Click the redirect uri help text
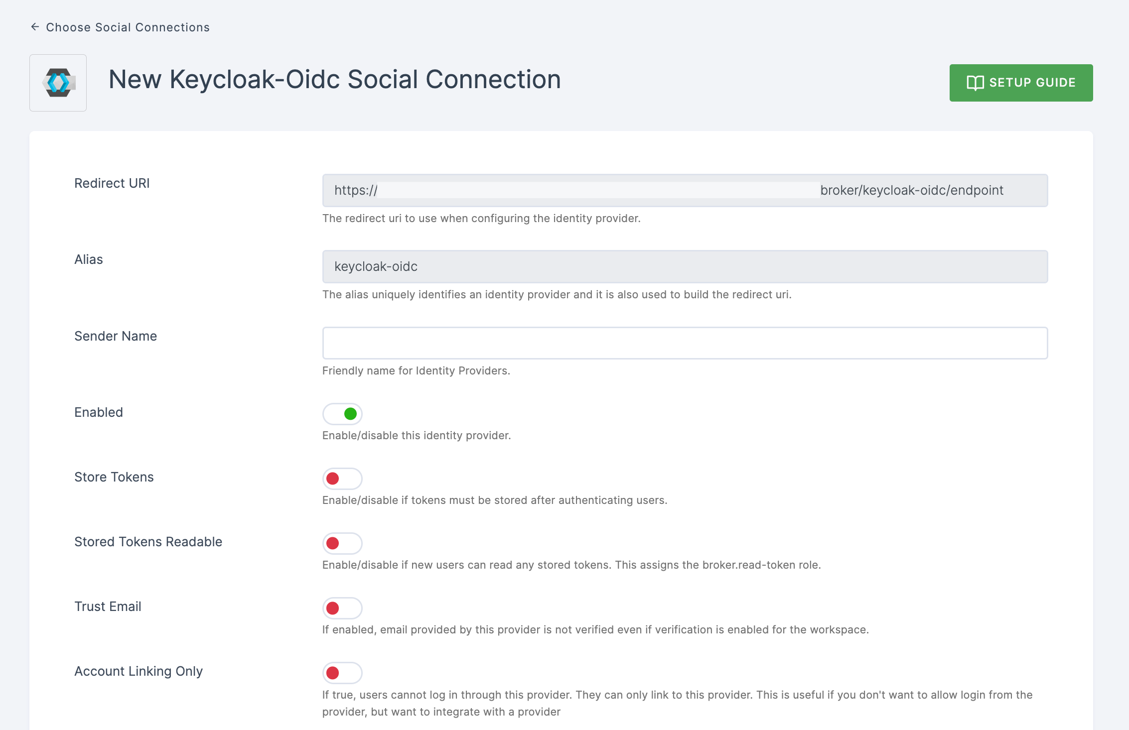This screenshot has width=1129, height=730. click(481, 218)
